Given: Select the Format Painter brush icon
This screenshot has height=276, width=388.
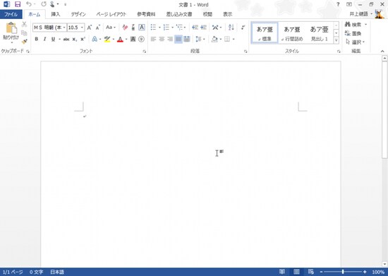Looking at the screenshot, I should click(x=24, y=42).
